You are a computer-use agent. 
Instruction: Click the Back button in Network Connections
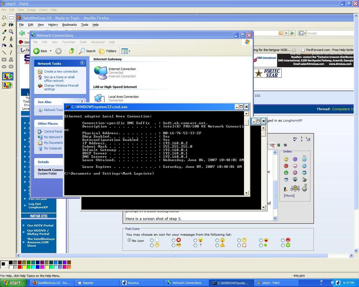41,51
